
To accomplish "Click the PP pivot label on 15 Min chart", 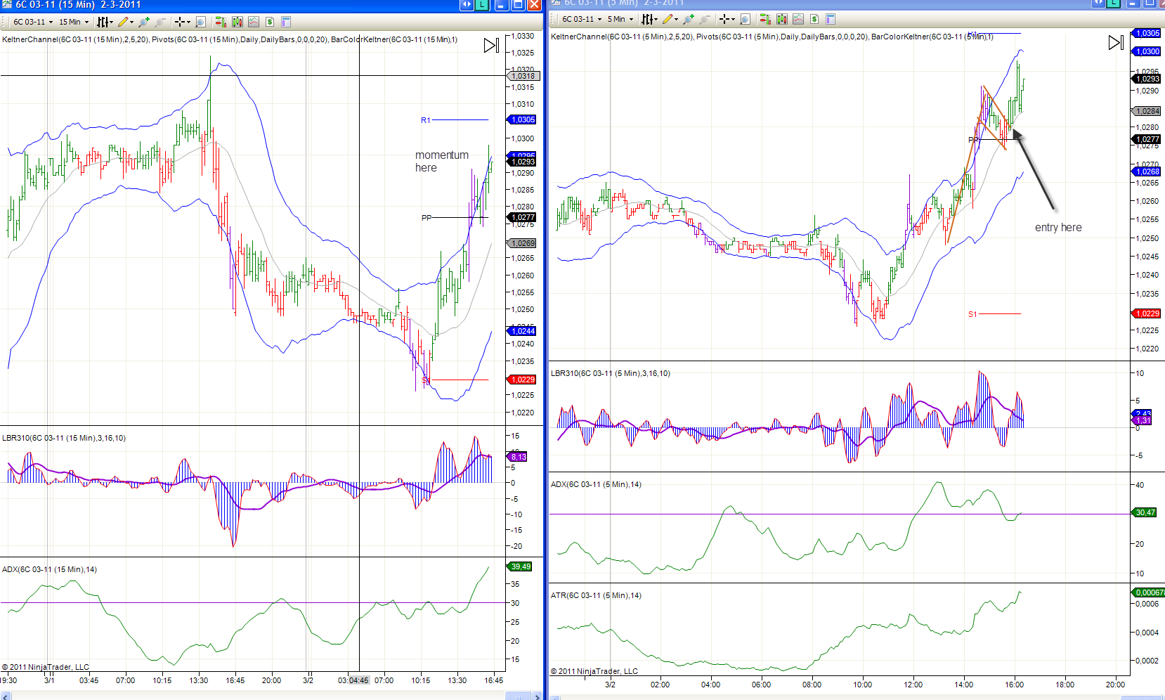I will tap(427, 218).
